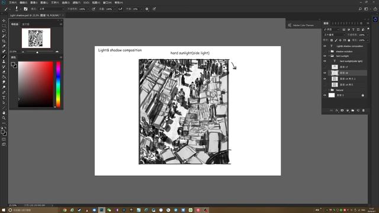Toggle visibility of bottom white background layer

[325, 95]
